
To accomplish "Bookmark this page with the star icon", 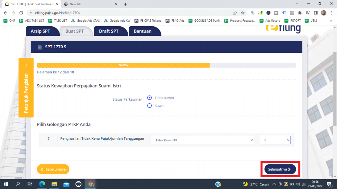I will 243,13.
